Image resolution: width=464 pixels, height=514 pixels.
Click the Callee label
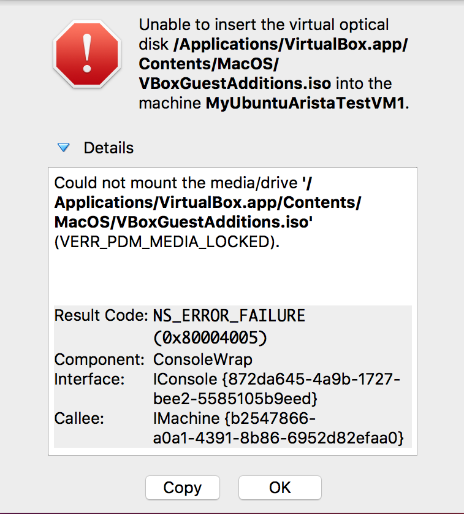tap(79, 418)
